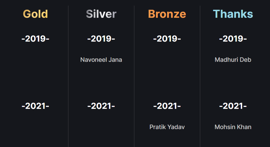
Task: Click the Silver column heading
Action: (101, 14)
